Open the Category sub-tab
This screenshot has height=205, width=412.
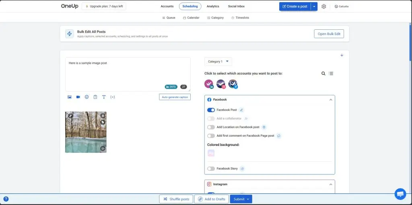(215, 18)
